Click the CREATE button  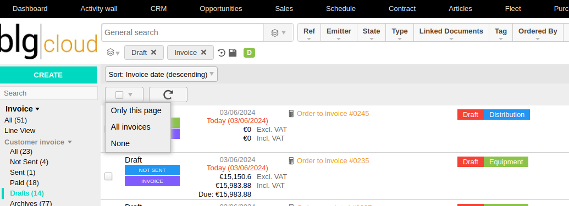48,75
